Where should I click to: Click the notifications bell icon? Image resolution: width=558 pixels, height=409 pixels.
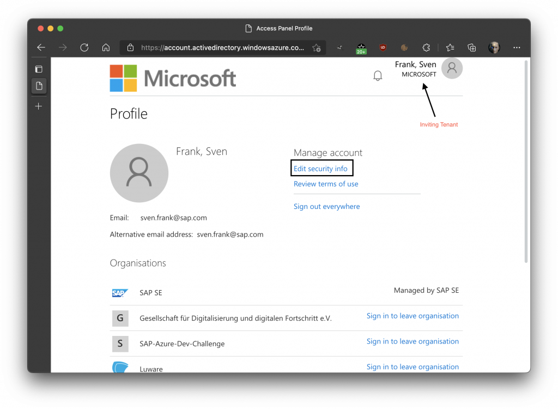(378, 76)
